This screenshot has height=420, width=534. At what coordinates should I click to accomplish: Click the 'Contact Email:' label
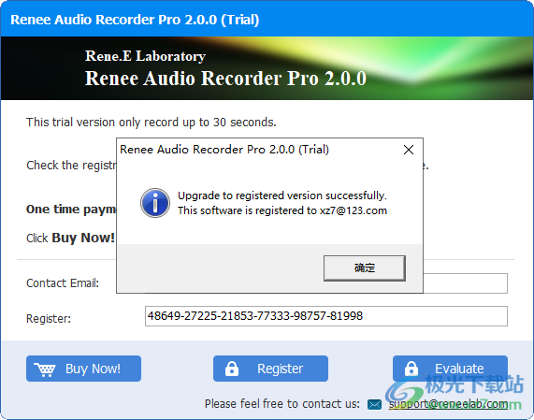click(x=63, y=283)
